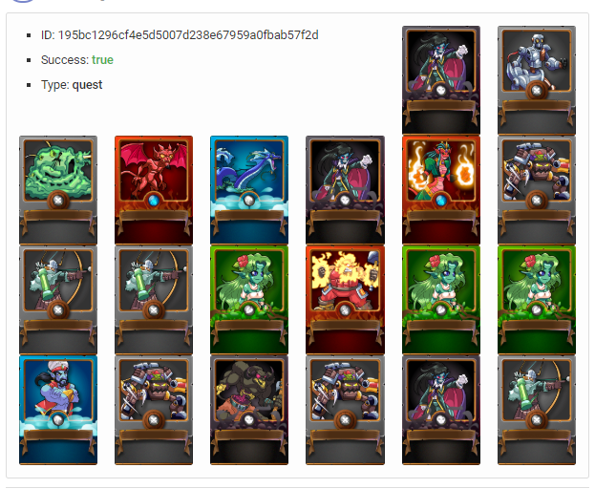Click gem icon on green slime card
This screenshot has width=595, height=489.
point(58,201)
